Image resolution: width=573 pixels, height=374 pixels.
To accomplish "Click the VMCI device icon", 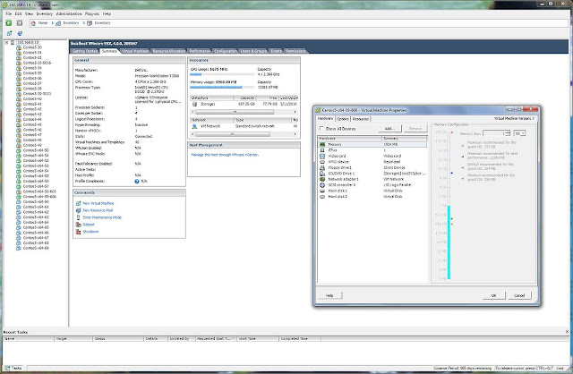I will click(x=322, y=161).
